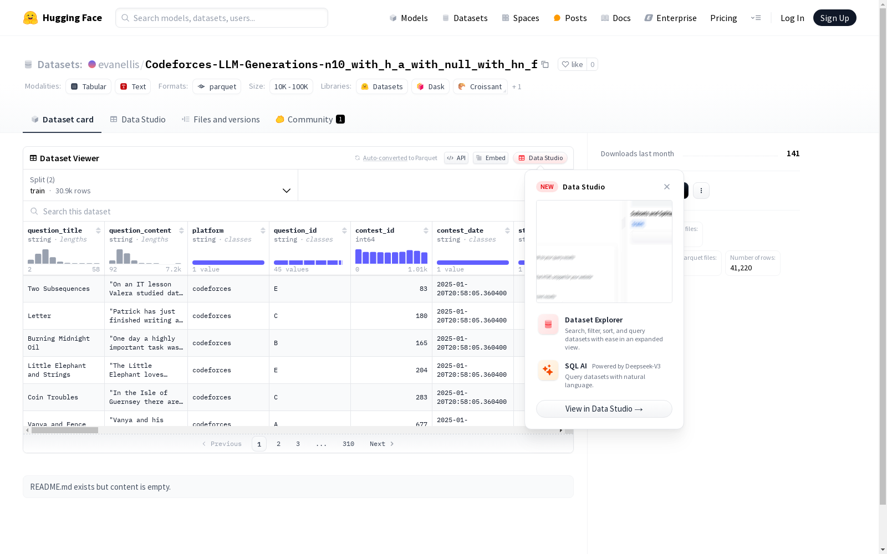Click the contest_id distribution histogram
Screen dimensions: 887x554
coord(391,257)
